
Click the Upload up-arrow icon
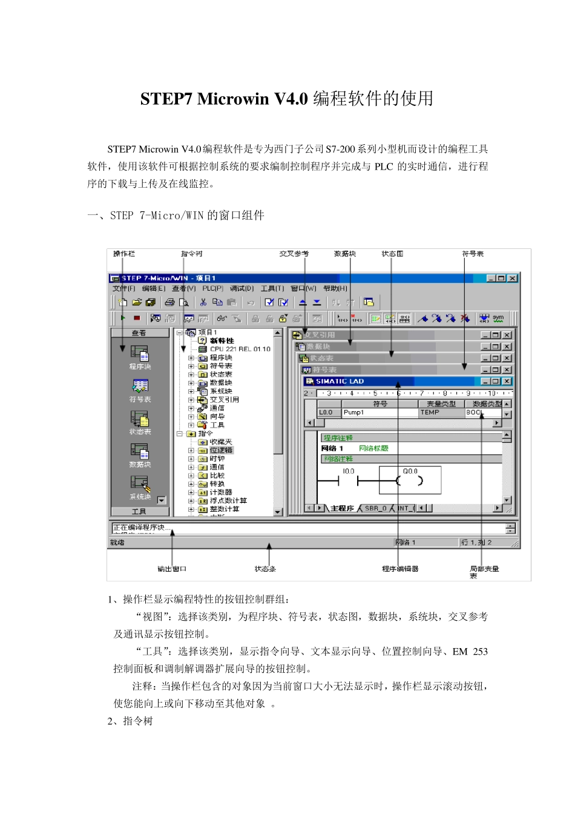[x=303, y=302]
